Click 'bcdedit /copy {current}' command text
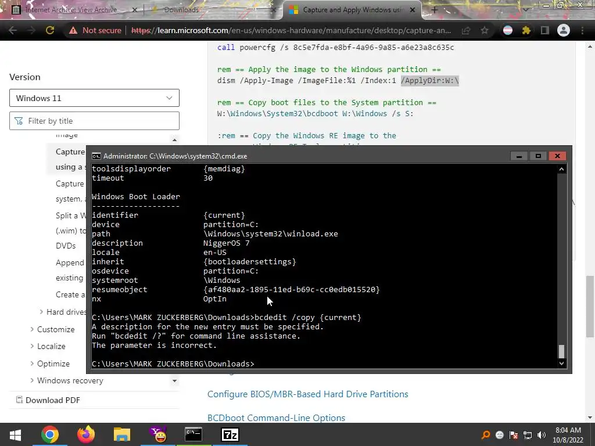Image resolution: width=595 pixels, height=446 pixels. 308,318
